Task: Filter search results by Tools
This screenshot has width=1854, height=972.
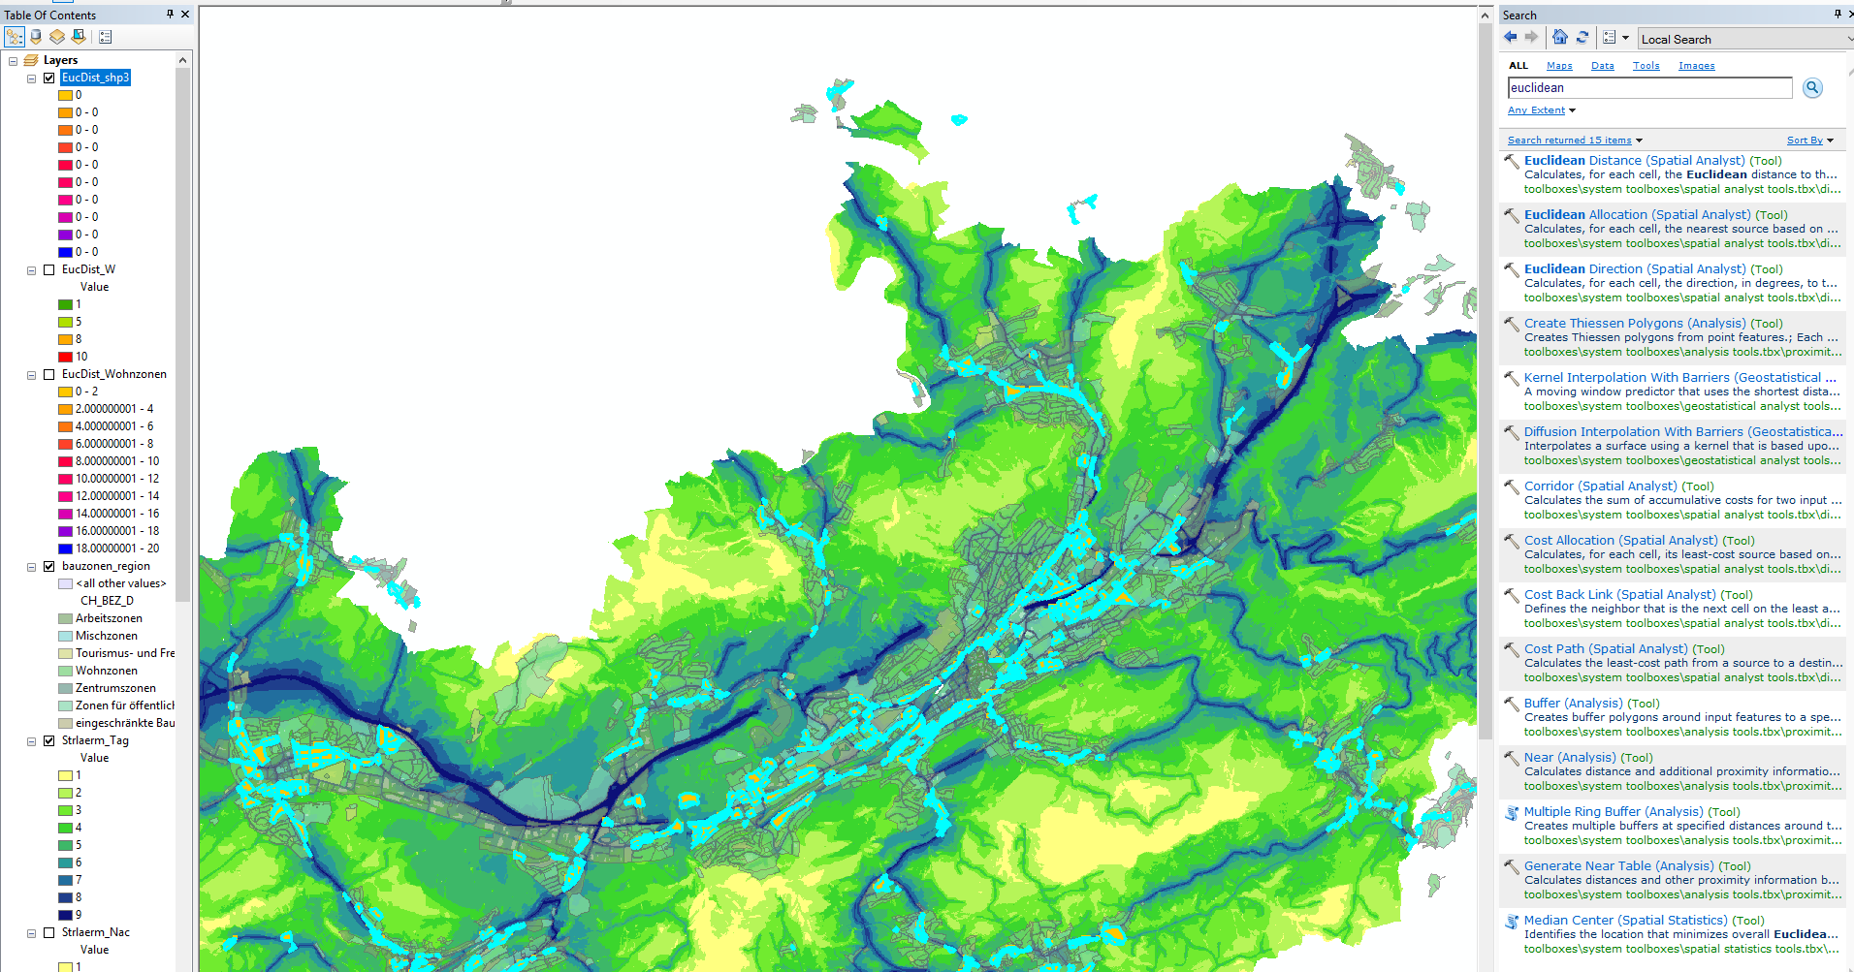Action: point(1646,66)
